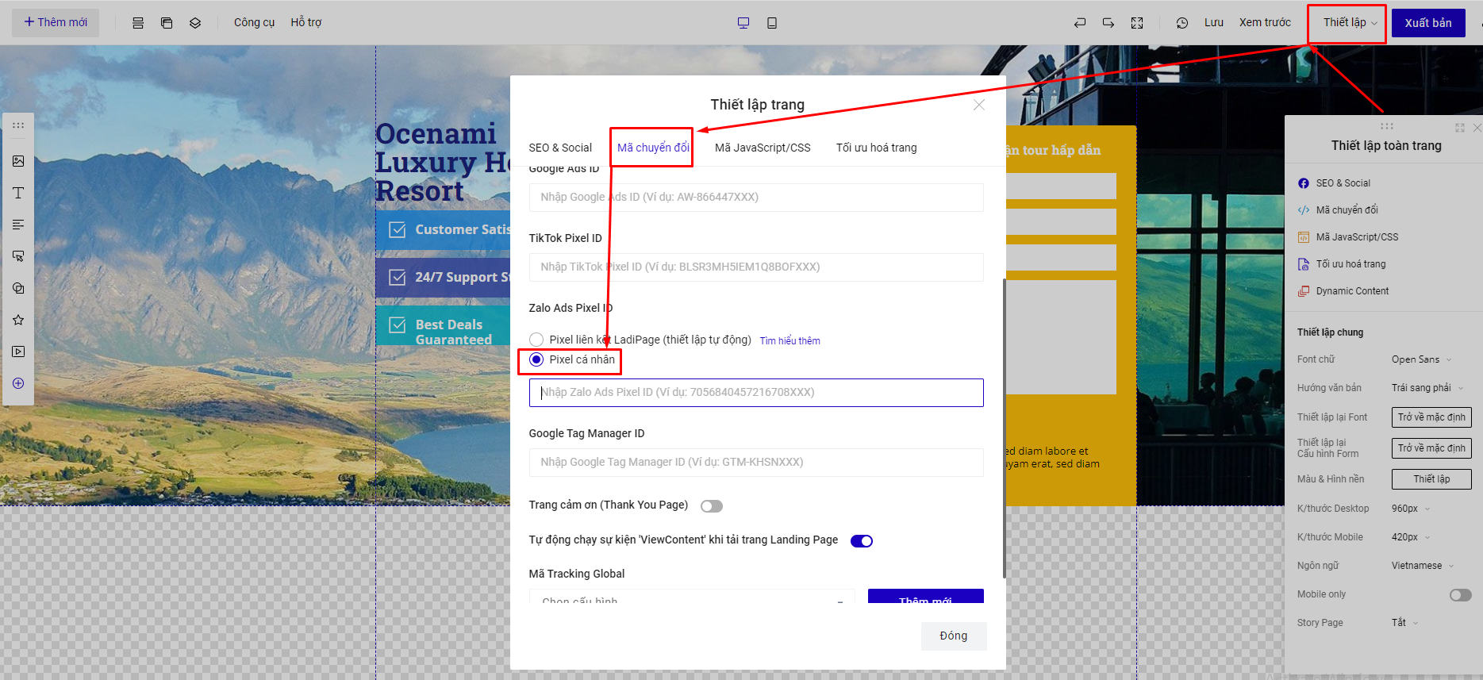Click the desktop view icon
The image size is (1483, 680).
point(743,23)
